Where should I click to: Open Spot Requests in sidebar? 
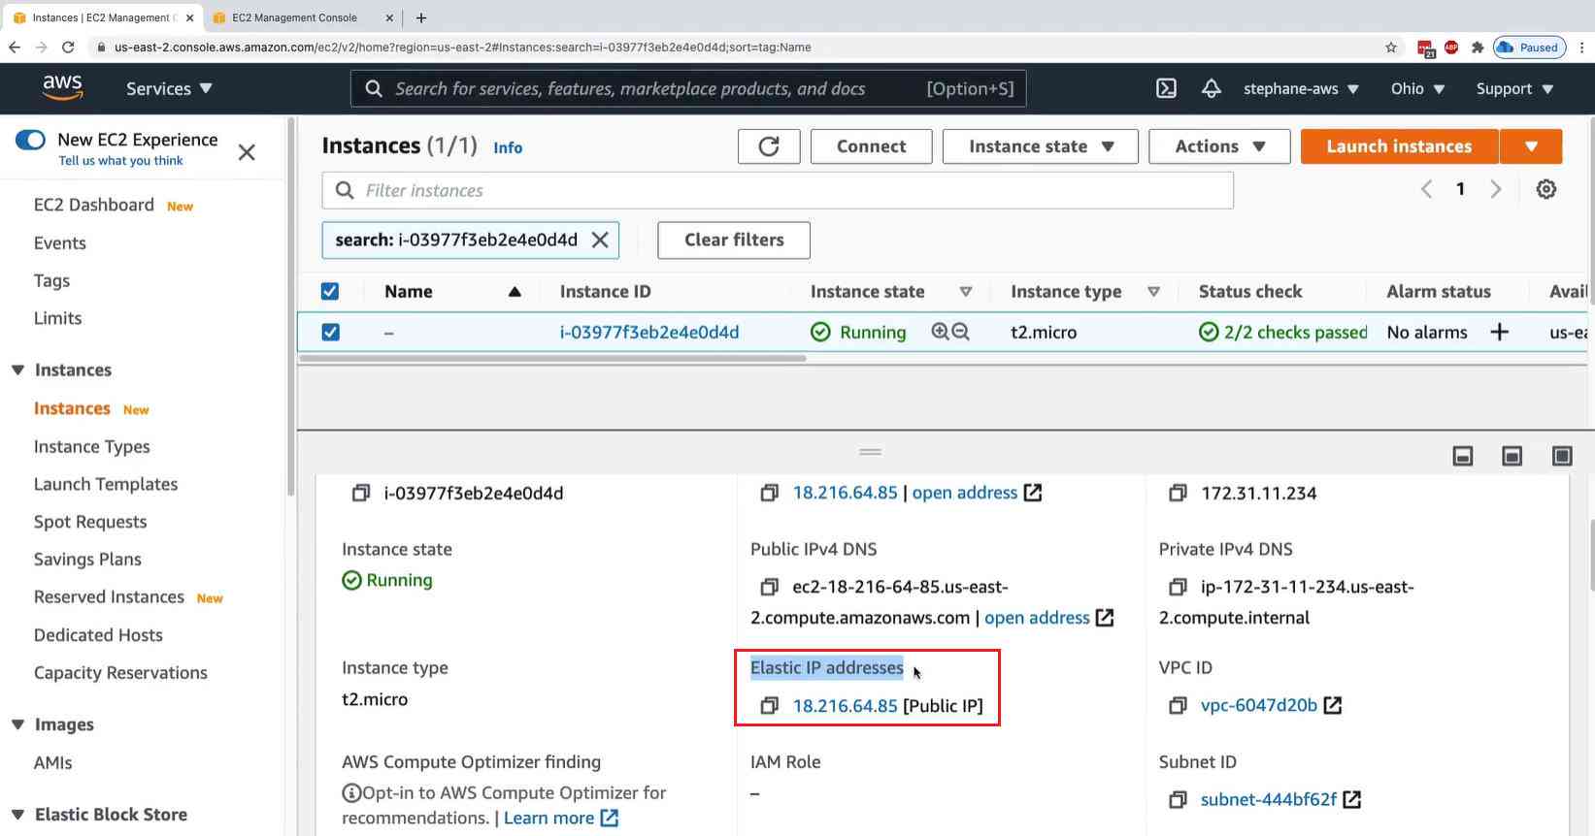coord(90,522)
